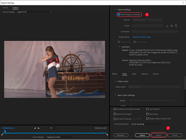
Task: Click the Import Preset icon
Action: pyautogui.click(x=171, y=26)
